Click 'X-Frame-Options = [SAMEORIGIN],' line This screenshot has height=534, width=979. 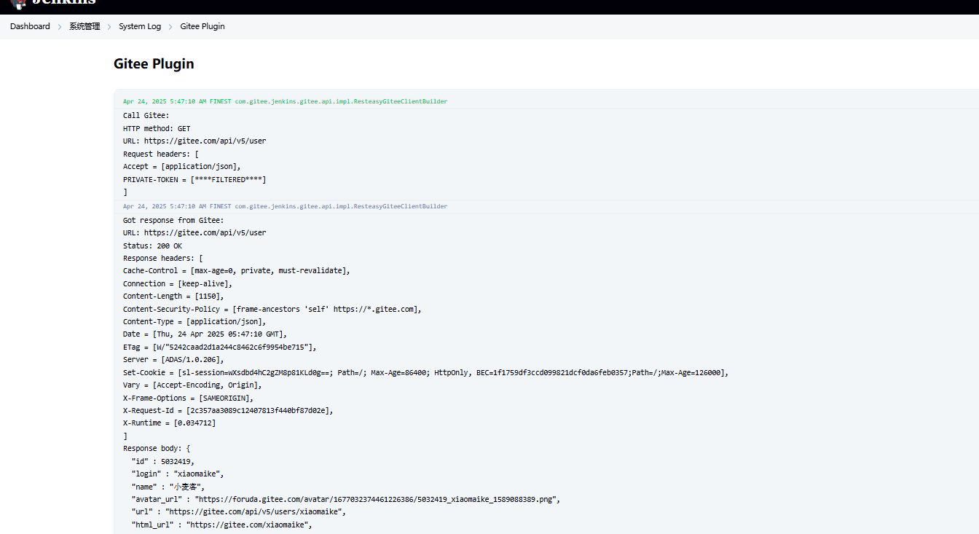pyautogui.click(x=189, y=398)
